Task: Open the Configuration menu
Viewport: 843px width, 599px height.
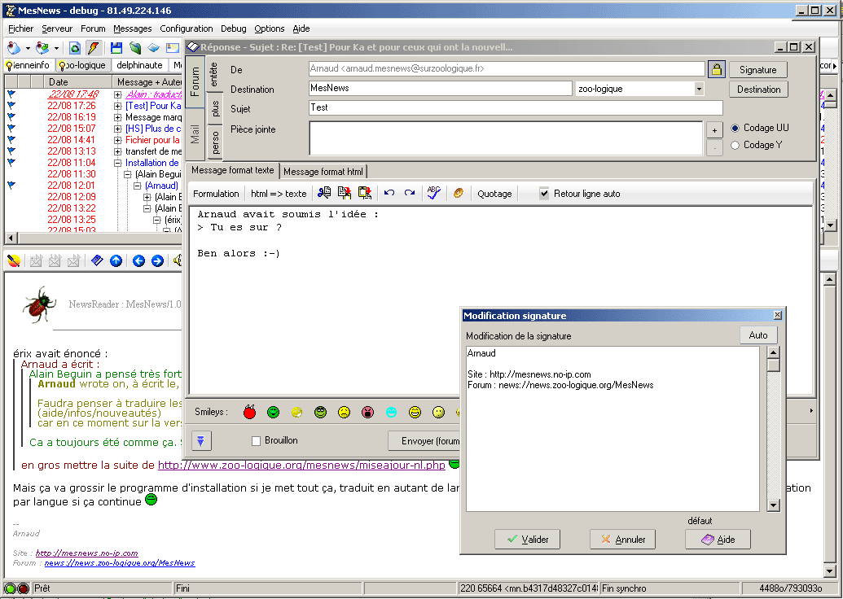Action: tap(186, 28)
